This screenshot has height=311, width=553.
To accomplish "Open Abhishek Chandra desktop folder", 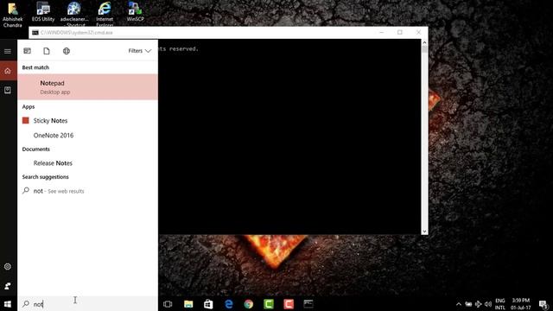I will 13,15.
